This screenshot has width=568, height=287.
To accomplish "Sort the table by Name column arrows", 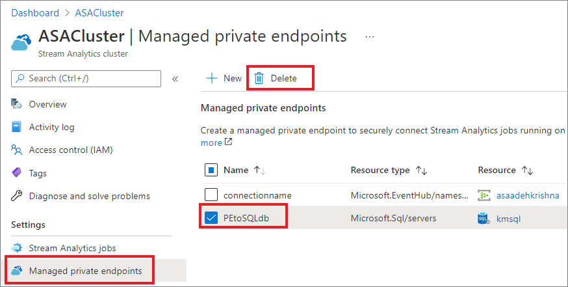I will (x=260, y=171).
